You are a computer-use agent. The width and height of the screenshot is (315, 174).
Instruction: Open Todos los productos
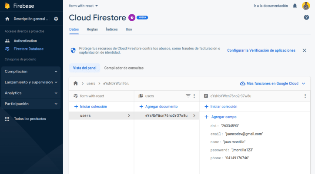pyautogui.click(x=30, y=119)
